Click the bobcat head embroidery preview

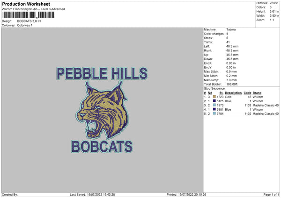[x=102, y=110]
